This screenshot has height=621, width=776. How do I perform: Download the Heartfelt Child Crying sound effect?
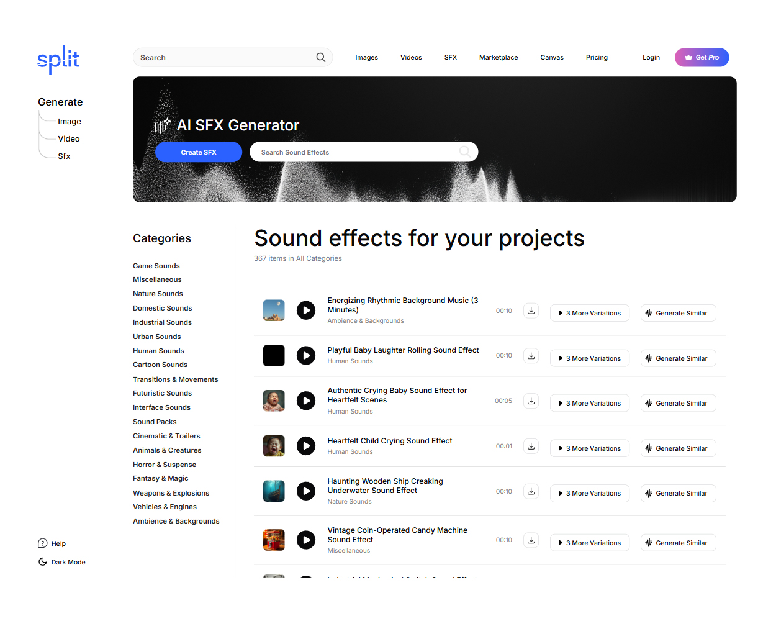531,446
